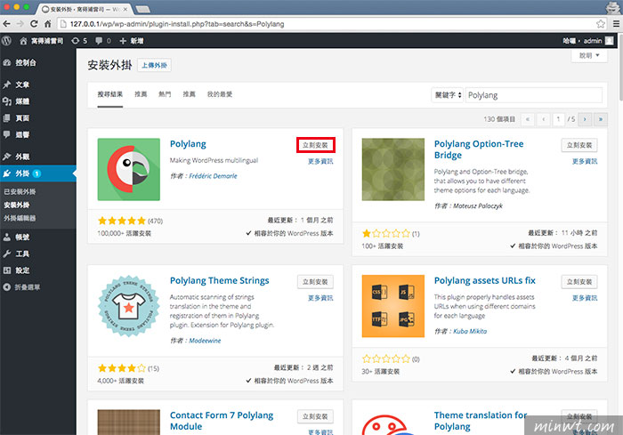Open author link Modeewine
Image resolution: width=623 pixels, height=435 pixels.
(x=205, y=341)
